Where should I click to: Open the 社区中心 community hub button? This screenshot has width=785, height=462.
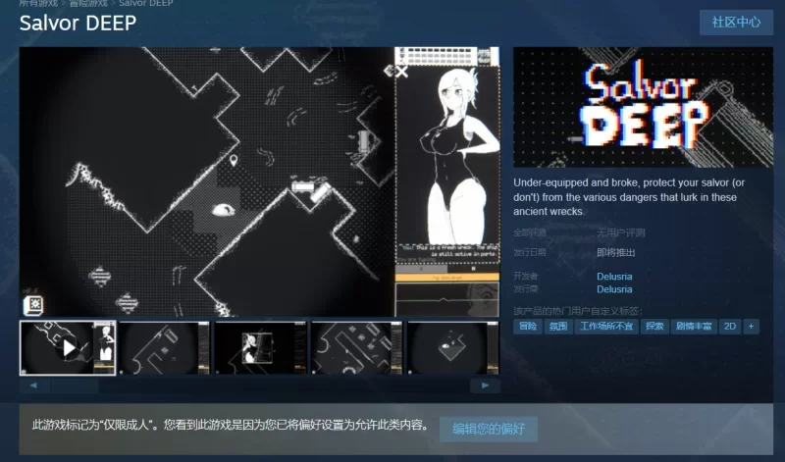click(736, 22)
